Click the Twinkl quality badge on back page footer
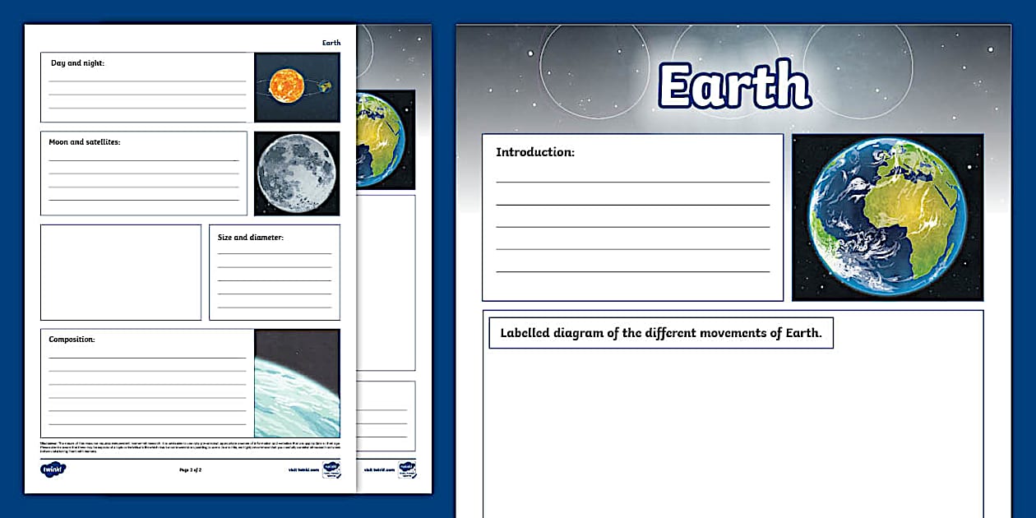Screen dimensions: 1036x518 [x=407, y=469]
